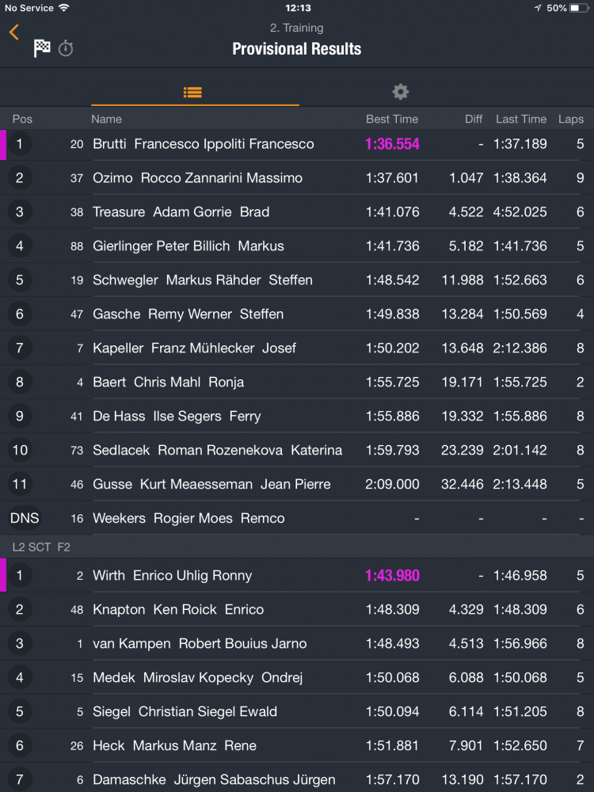The image size is (594, 792).
Task: Open Ozimo Rocco Zannarini Massimo entry
Action: click(x=297, y=177)
